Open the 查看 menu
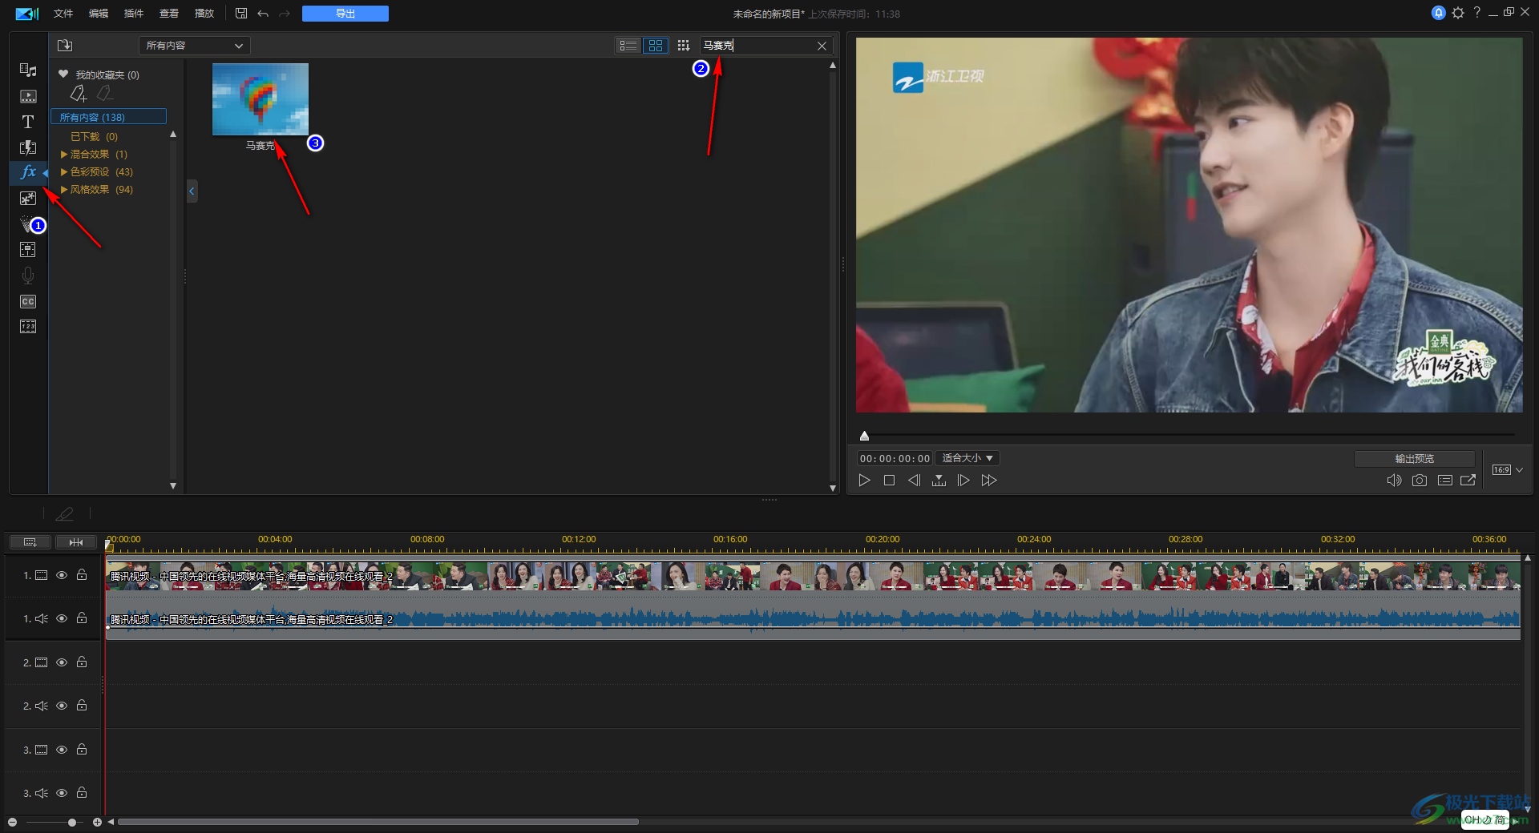Viewport: 1539px width, 833px height. 169,14
